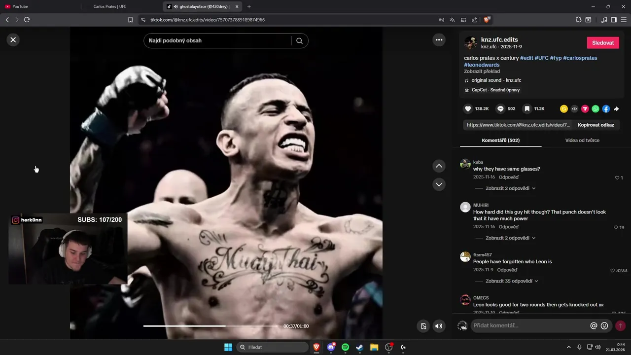Click the red post comment arrow button
631x355 pixels.
620,326
